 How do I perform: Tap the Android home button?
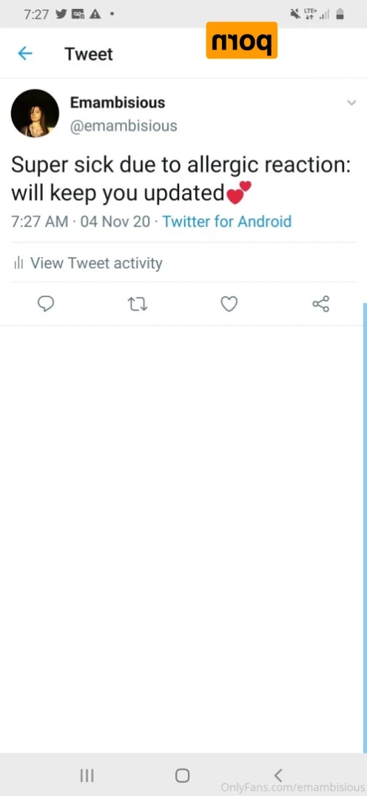183,775
